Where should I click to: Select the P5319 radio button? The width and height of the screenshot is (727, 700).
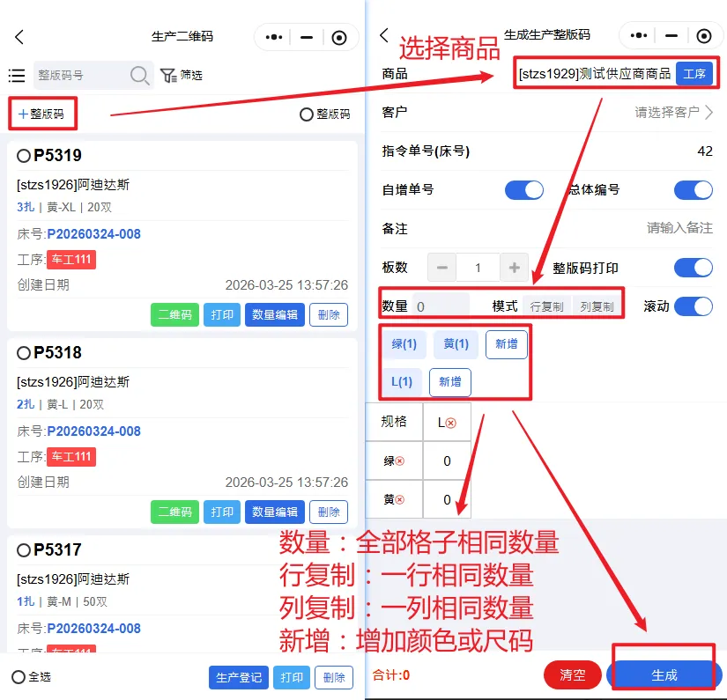pyautogui.click(x=24, y=156)
